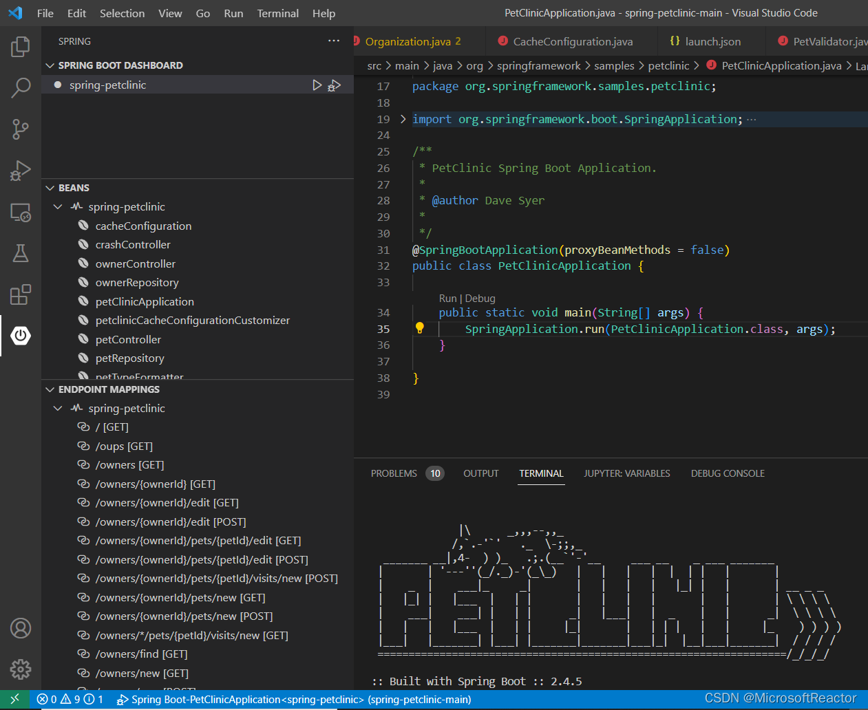Switch to launch.json editor tab
Image resolution: width=868 pixels, height=710 pixels.
tap(712, 41)
